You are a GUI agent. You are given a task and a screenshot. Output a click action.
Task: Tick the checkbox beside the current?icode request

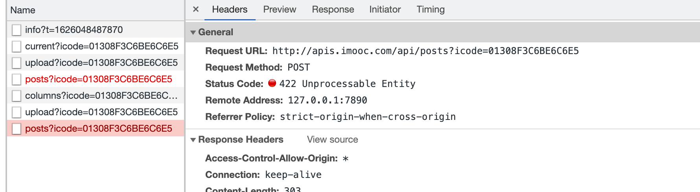pos(17,47)
